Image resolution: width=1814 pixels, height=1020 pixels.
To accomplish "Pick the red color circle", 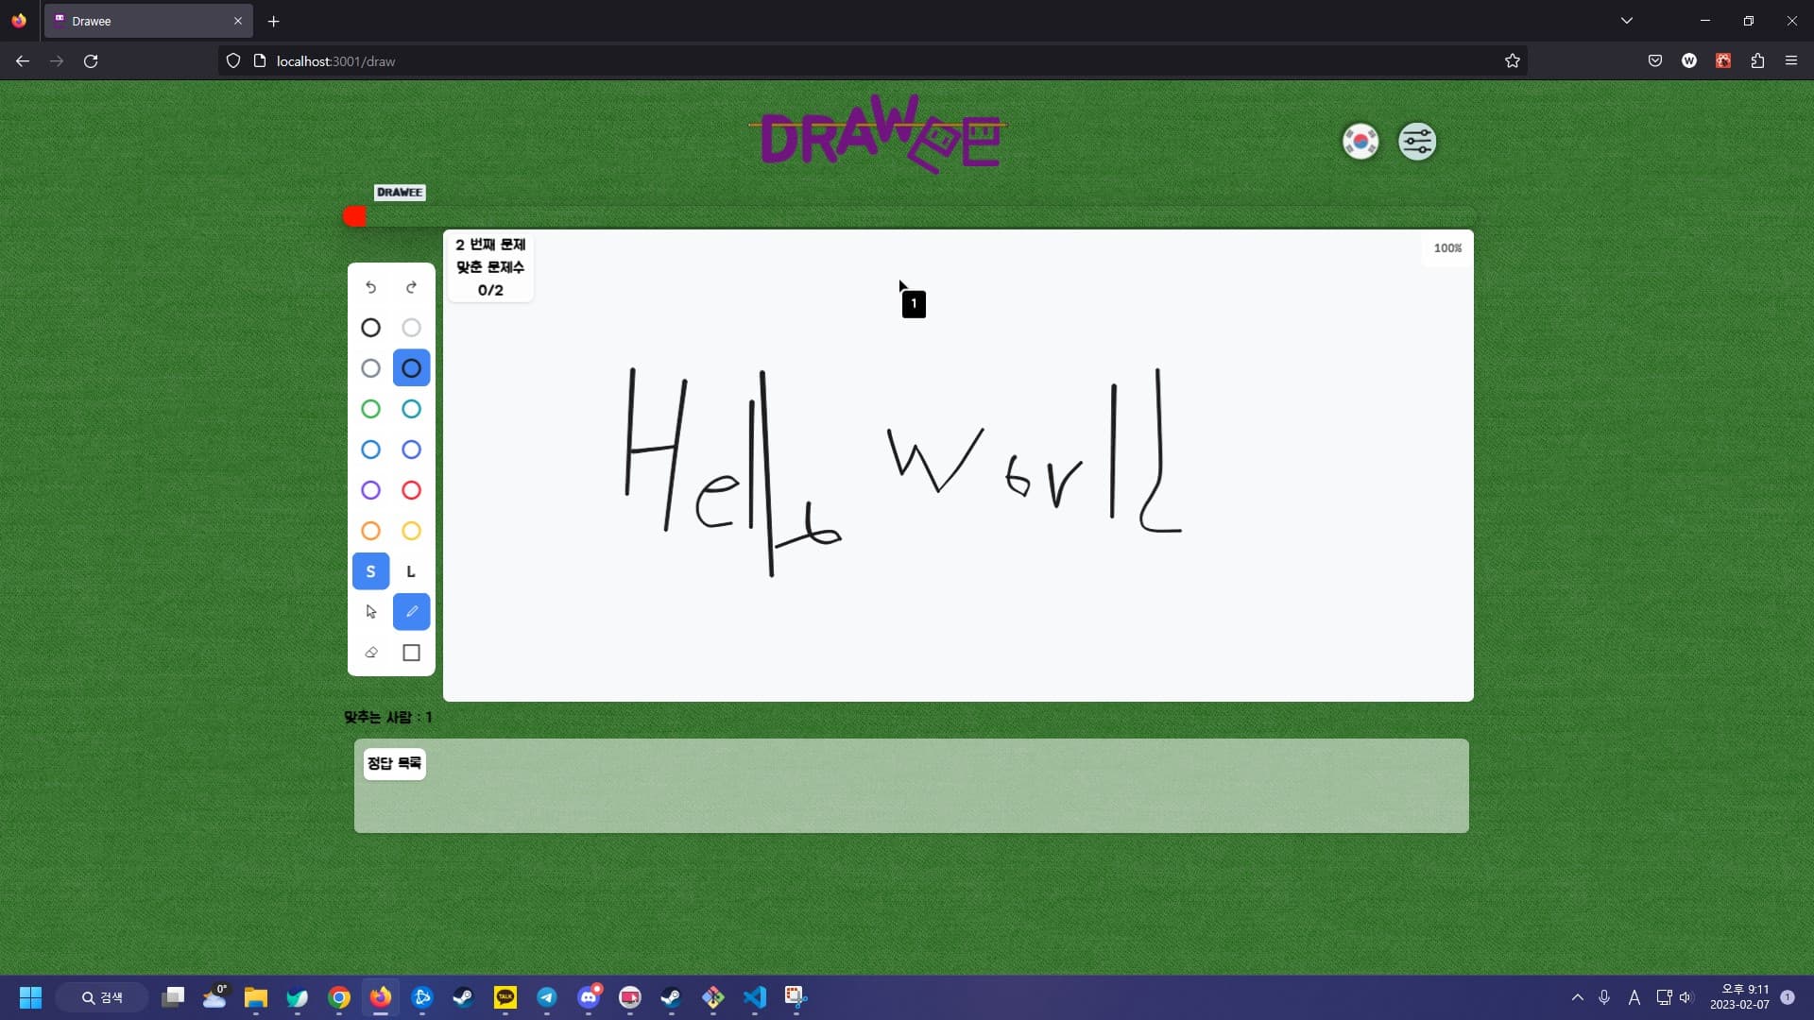I will (x=411, y=490).
